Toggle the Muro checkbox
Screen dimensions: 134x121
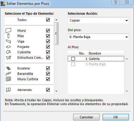click(x=48, y=31)
